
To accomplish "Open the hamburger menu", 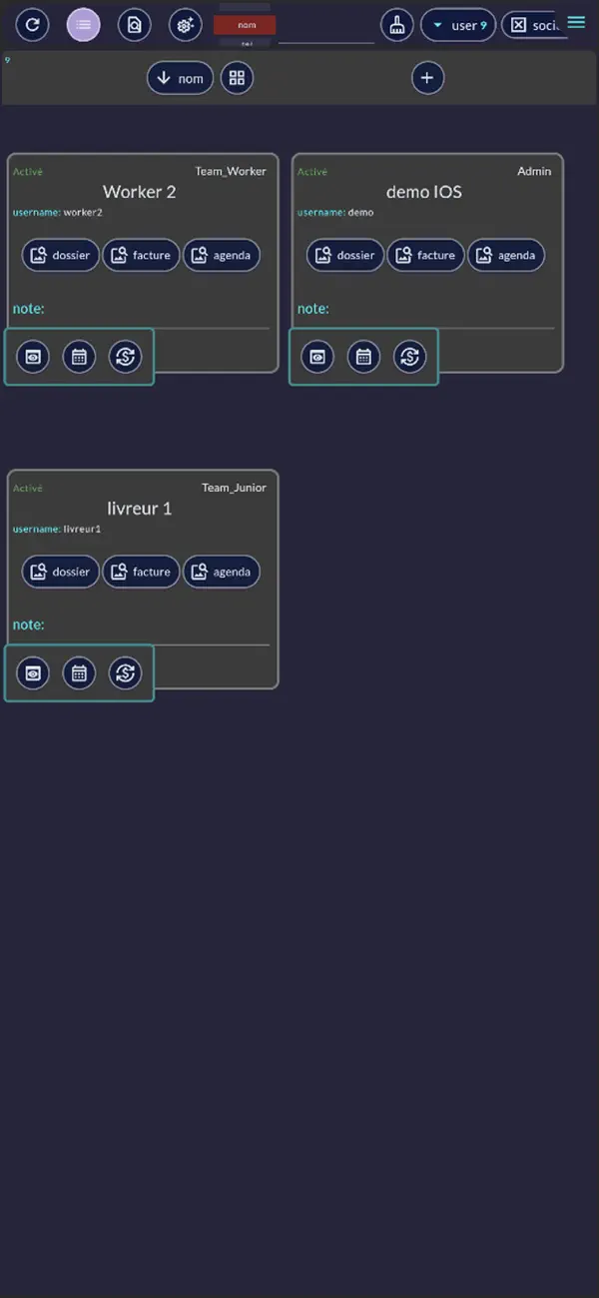I will (576, 22).
